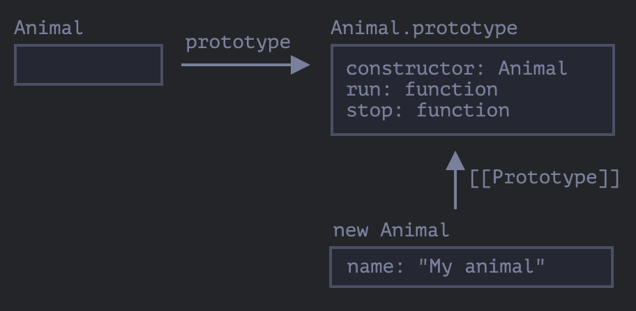
Task: Click the "Animal" label at top left
Action: tap(48, 28)
